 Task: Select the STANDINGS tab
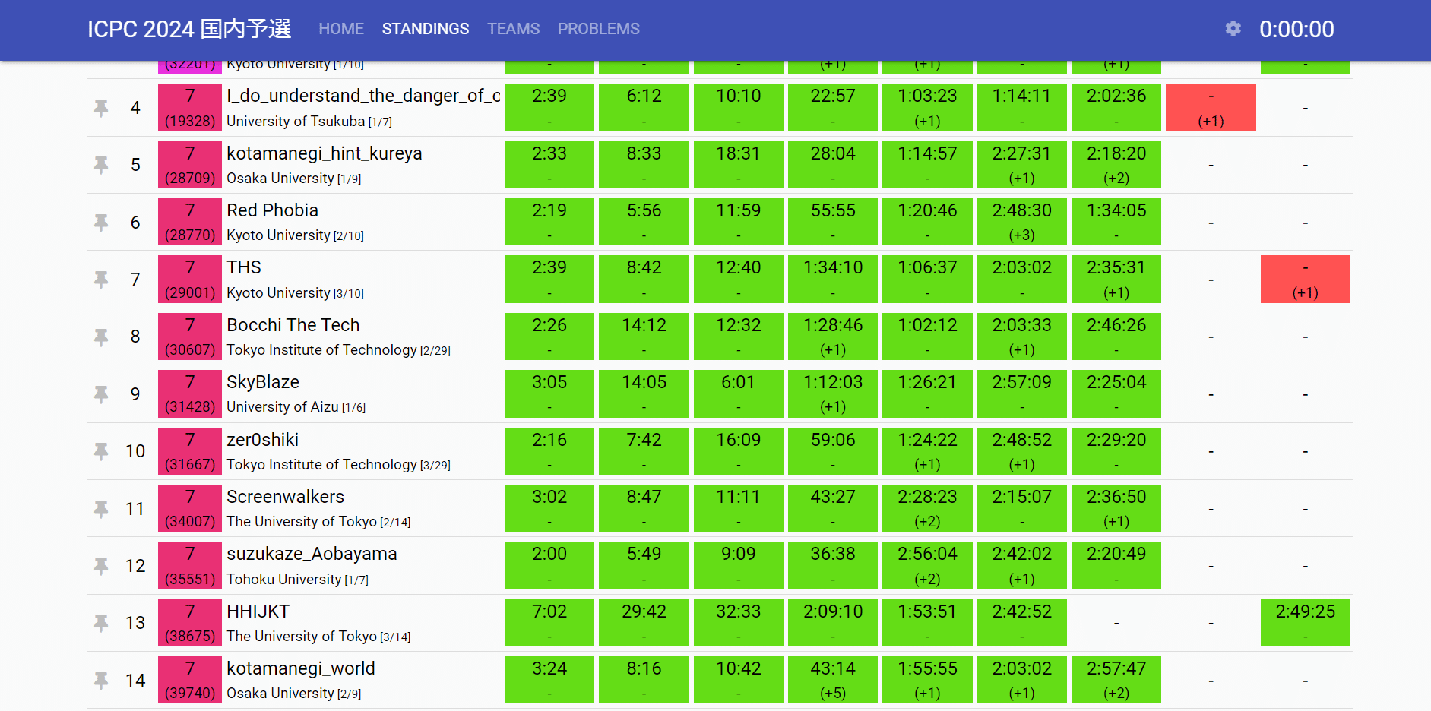point(425,29)
